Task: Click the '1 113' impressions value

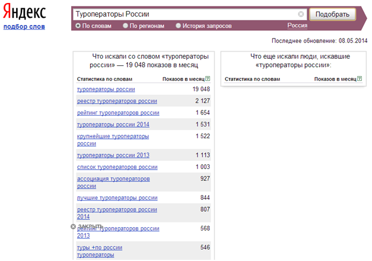Action: (202, 155)
